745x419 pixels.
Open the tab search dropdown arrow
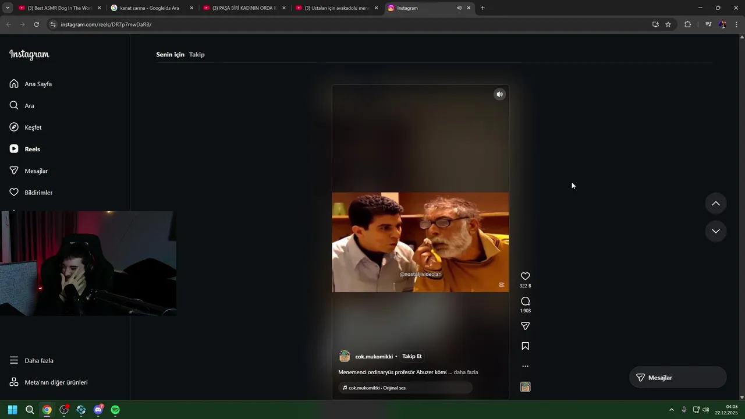(x=8, y=8)
